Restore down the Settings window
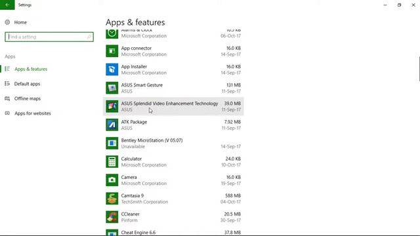 [400, 5]
